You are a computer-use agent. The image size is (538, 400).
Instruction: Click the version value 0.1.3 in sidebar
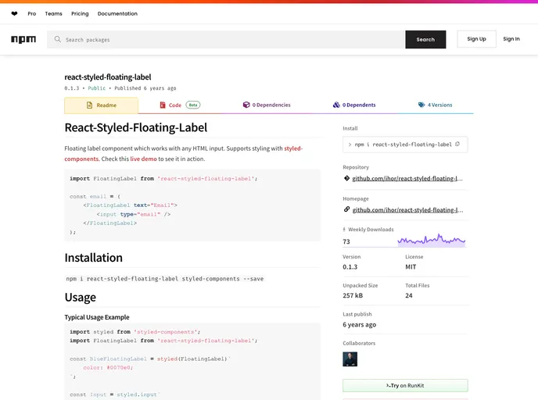(x=350, y=266)
